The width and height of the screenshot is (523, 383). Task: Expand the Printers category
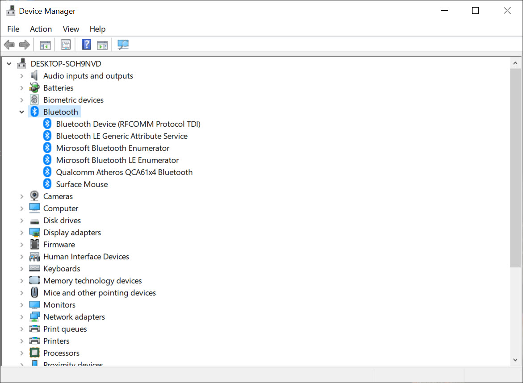pyautogui.click(x=22, y=341)
